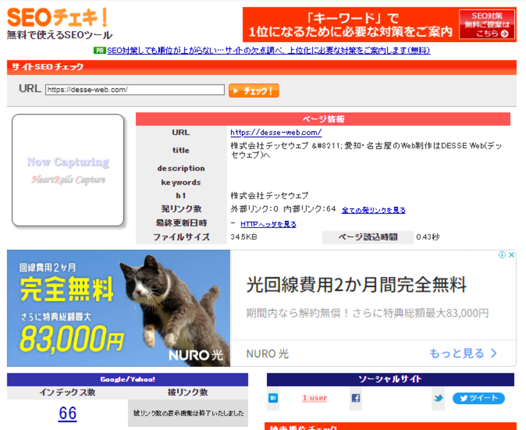Click the 被リンク数 column label

tap(188, 393)
